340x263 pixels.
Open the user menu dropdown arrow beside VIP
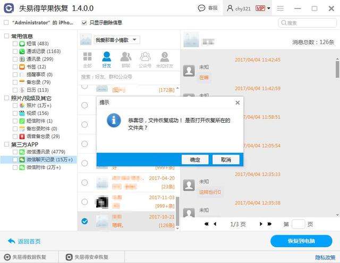(269, 9)
